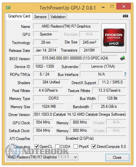Switch to the Validation tab
The width and height of the screenshot is (136, 167).
(58, 17)
